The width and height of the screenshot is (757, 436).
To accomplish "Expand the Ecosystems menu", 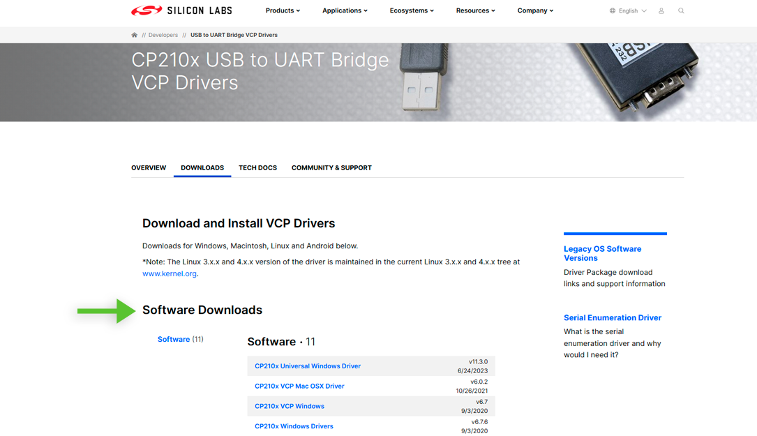I will 412,10.
